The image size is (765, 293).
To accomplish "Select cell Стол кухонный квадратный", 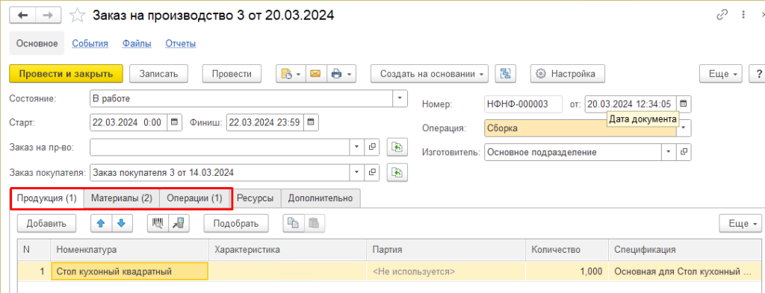I will 130,271.
